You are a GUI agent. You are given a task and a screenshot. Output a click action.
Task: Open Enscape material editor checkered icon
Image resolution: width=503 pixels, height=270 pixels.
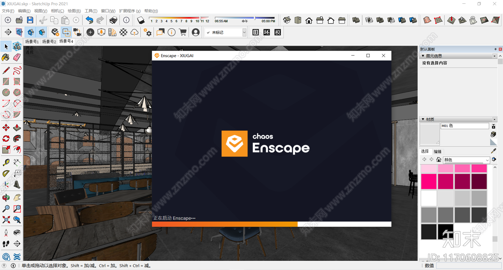123,32
